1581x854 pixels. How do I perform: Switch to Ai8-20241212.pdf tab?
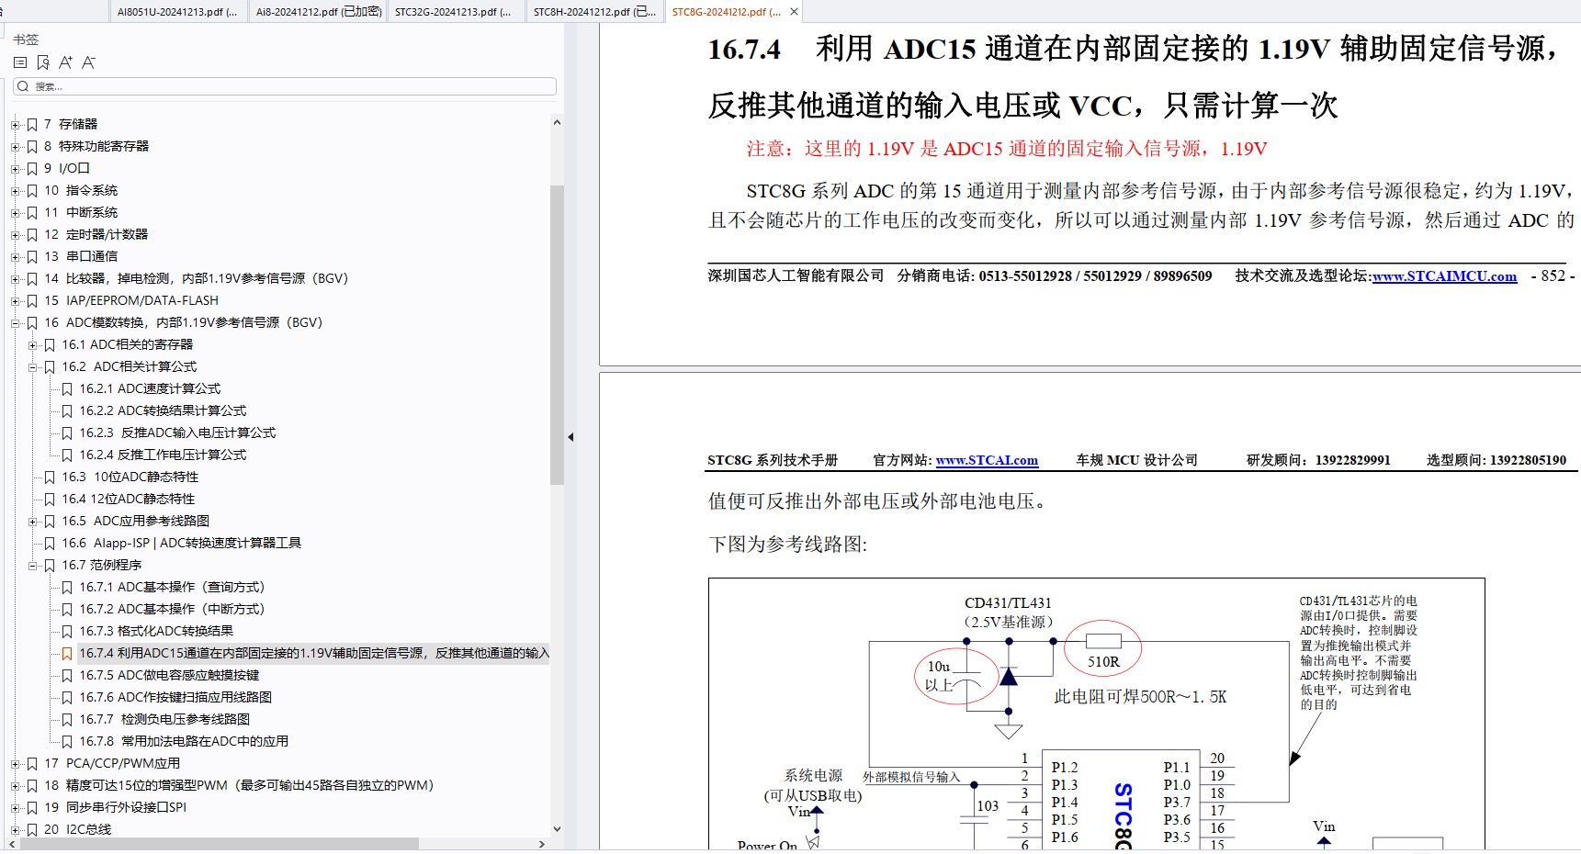click(x=318, y=12)
